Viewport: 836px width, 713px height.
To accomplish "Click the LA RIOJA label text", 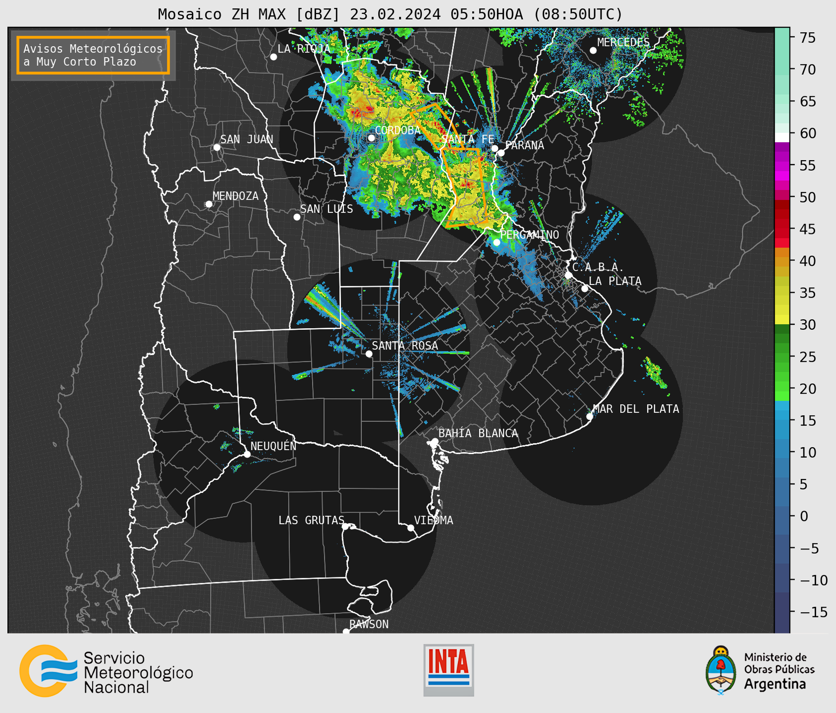I will point(304,49).
